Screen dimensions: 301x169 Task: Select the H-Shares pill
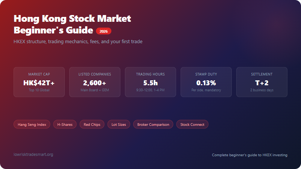click(65, 124)
